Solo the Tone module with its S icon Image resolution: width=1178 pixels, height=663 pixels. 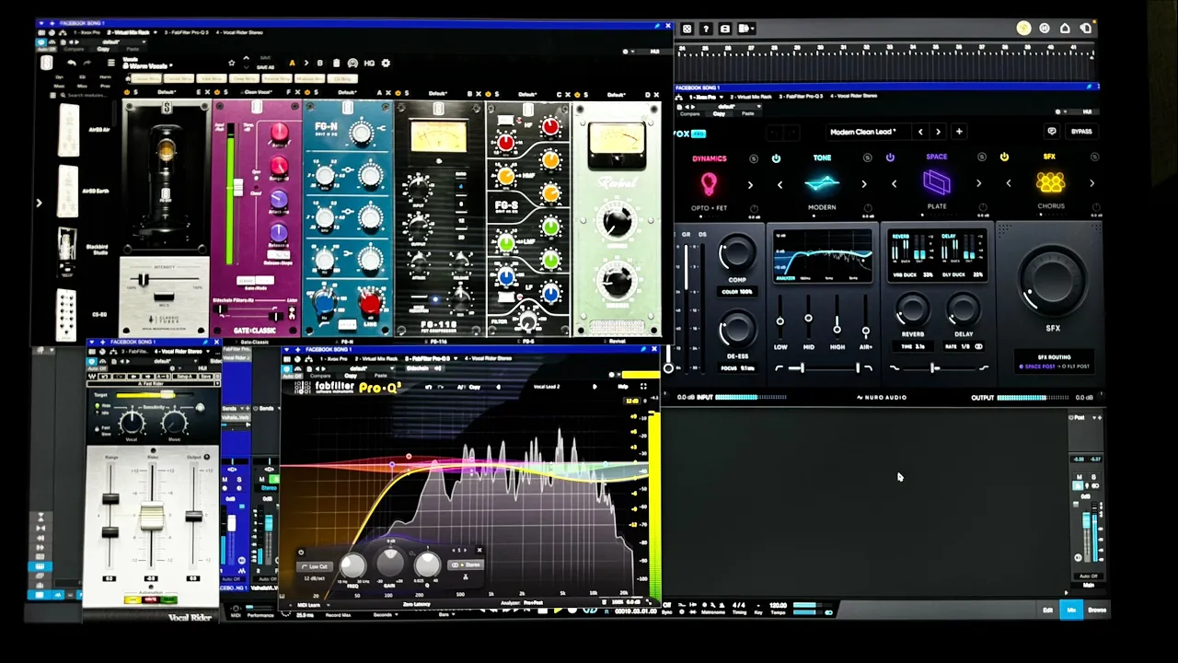point(867,158)
